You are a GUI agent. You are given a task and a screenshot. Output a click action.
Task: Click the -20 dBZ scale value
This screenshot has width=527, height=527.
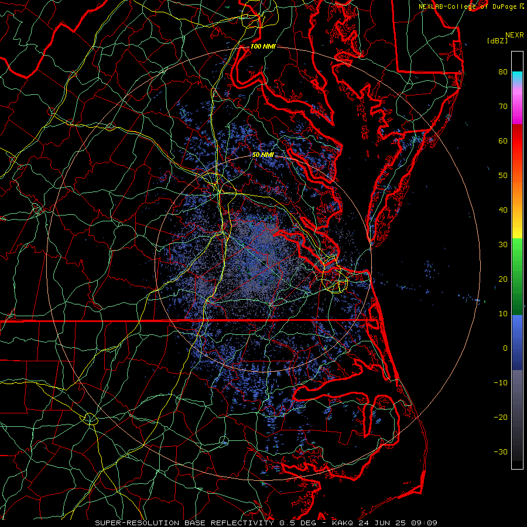pos(501,418)
